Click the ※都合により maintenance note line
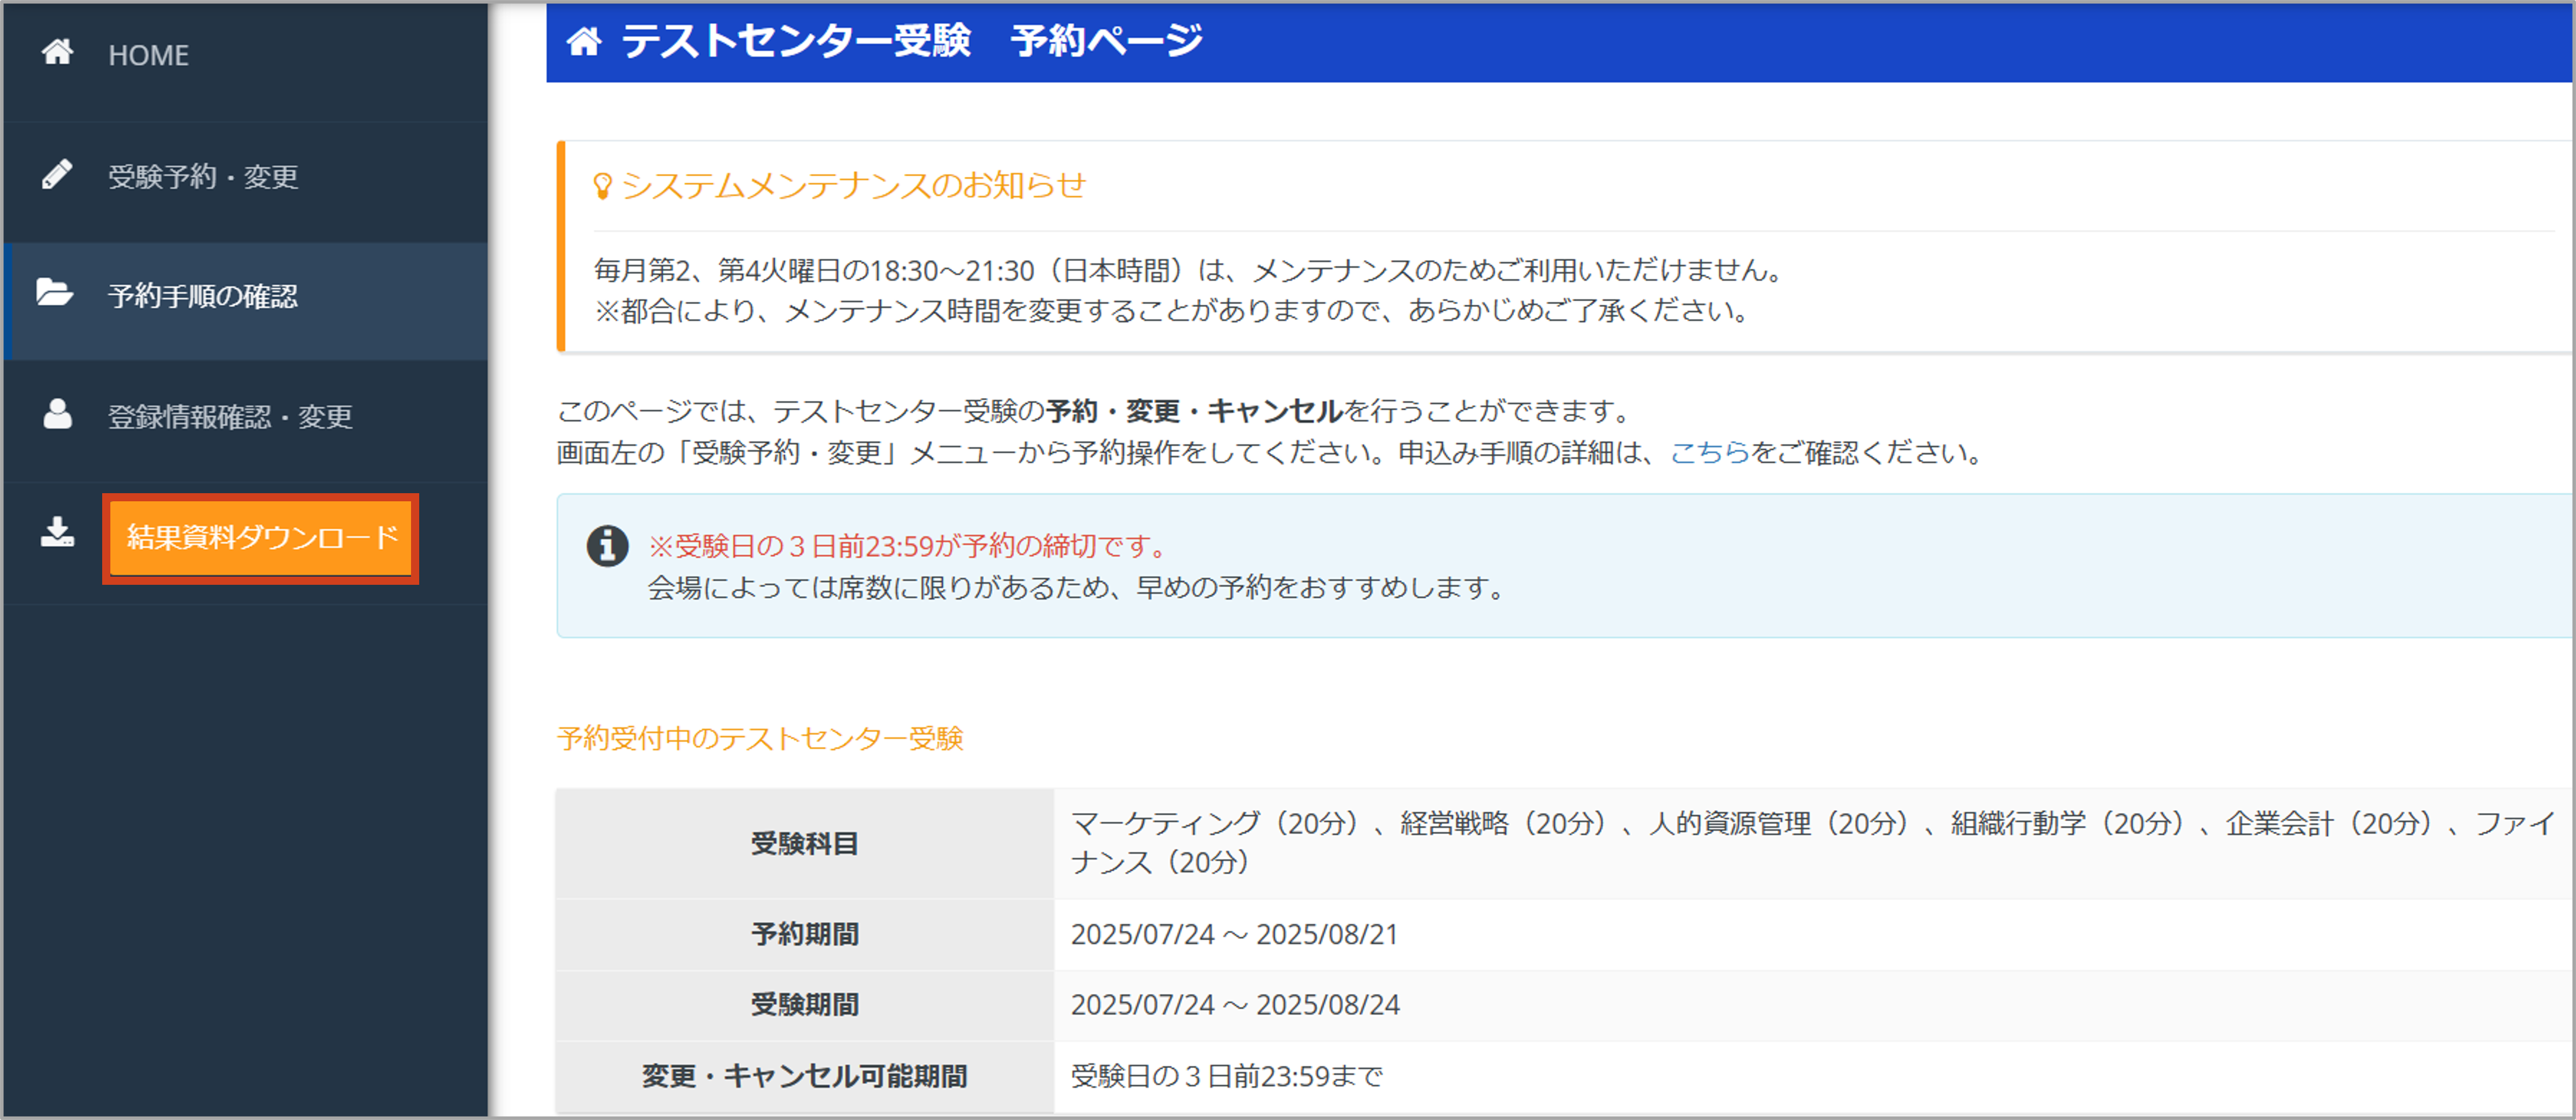 (1172, 311)
